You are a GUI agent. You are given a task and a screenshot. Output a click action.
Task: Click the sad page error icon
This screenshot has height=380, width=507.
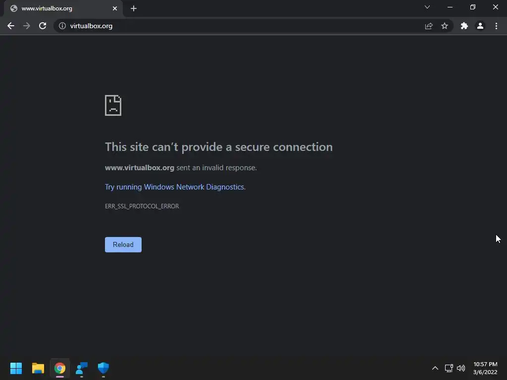coord(113,105)
